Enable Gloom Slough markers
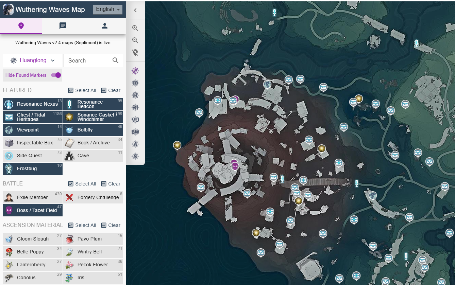The width and height of the screenshot is (455, 285). click(x=33, y=239)
